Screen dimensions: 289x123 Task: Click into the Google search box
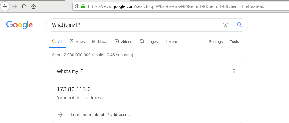(x=135, y=25)
